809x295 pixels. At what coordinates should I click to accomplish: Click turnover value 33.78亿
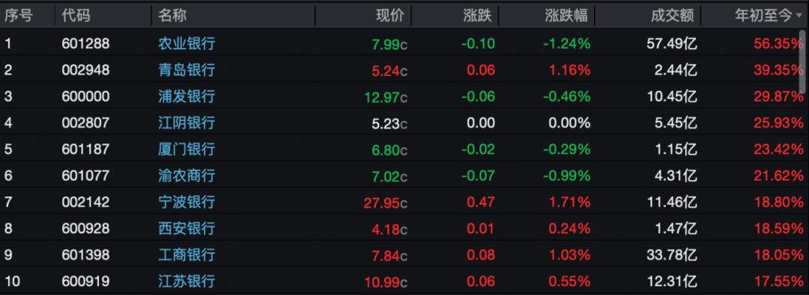click(x=672, y=255)
